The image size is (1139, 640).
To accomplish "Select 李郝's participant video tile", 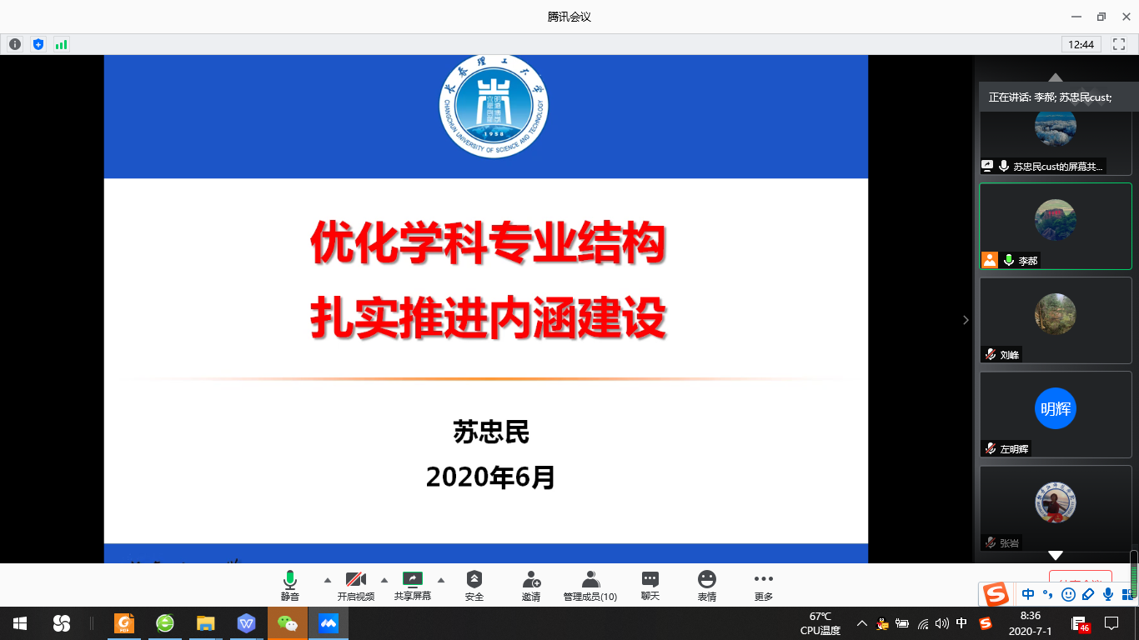I will [x=1055, y=226].
